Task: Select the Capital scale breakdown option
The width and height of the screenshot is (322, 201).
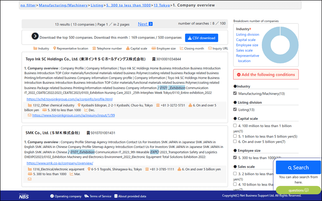Action: coord(246,40)
